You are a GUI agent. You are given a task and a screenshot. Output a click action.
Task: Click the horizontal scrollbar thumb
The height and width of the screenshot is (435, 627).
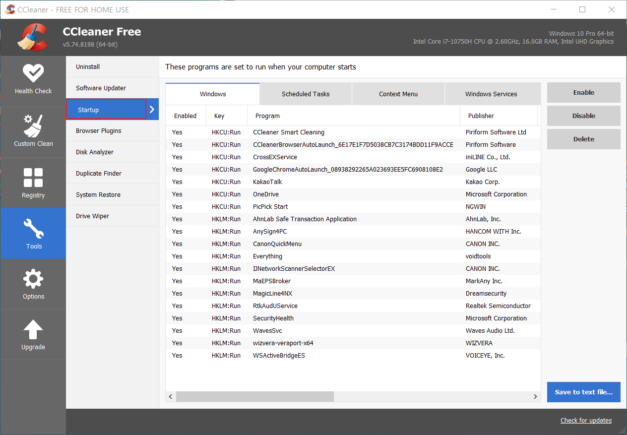(x=255, y=396)
